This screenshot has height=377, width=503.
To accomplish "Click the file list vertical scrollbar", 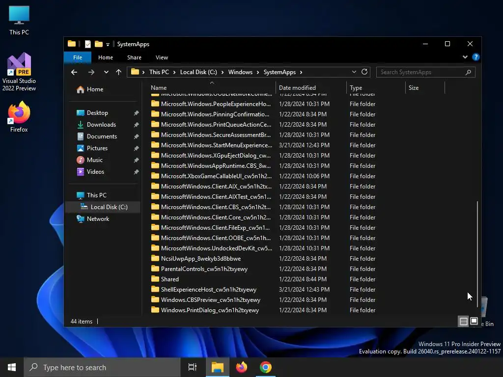I will (477, 254).
